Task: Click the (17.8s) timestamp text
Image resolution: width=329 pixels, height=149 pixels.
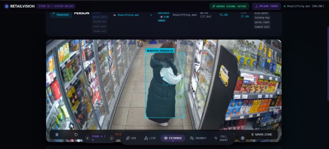Action: pyautogui.click(x=206, y=17)
